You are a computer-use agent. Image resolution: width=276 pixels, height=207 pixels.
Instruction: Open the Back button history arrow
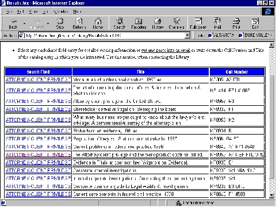(x=24, y=24)
